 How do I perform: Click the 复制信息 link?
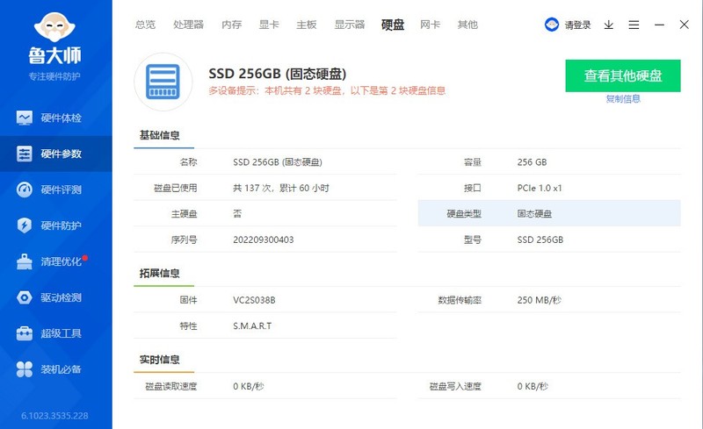click(x=623, y=99)
